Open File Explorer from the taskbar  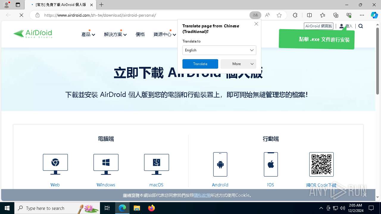pyautogui.click(x=137, y=208)
